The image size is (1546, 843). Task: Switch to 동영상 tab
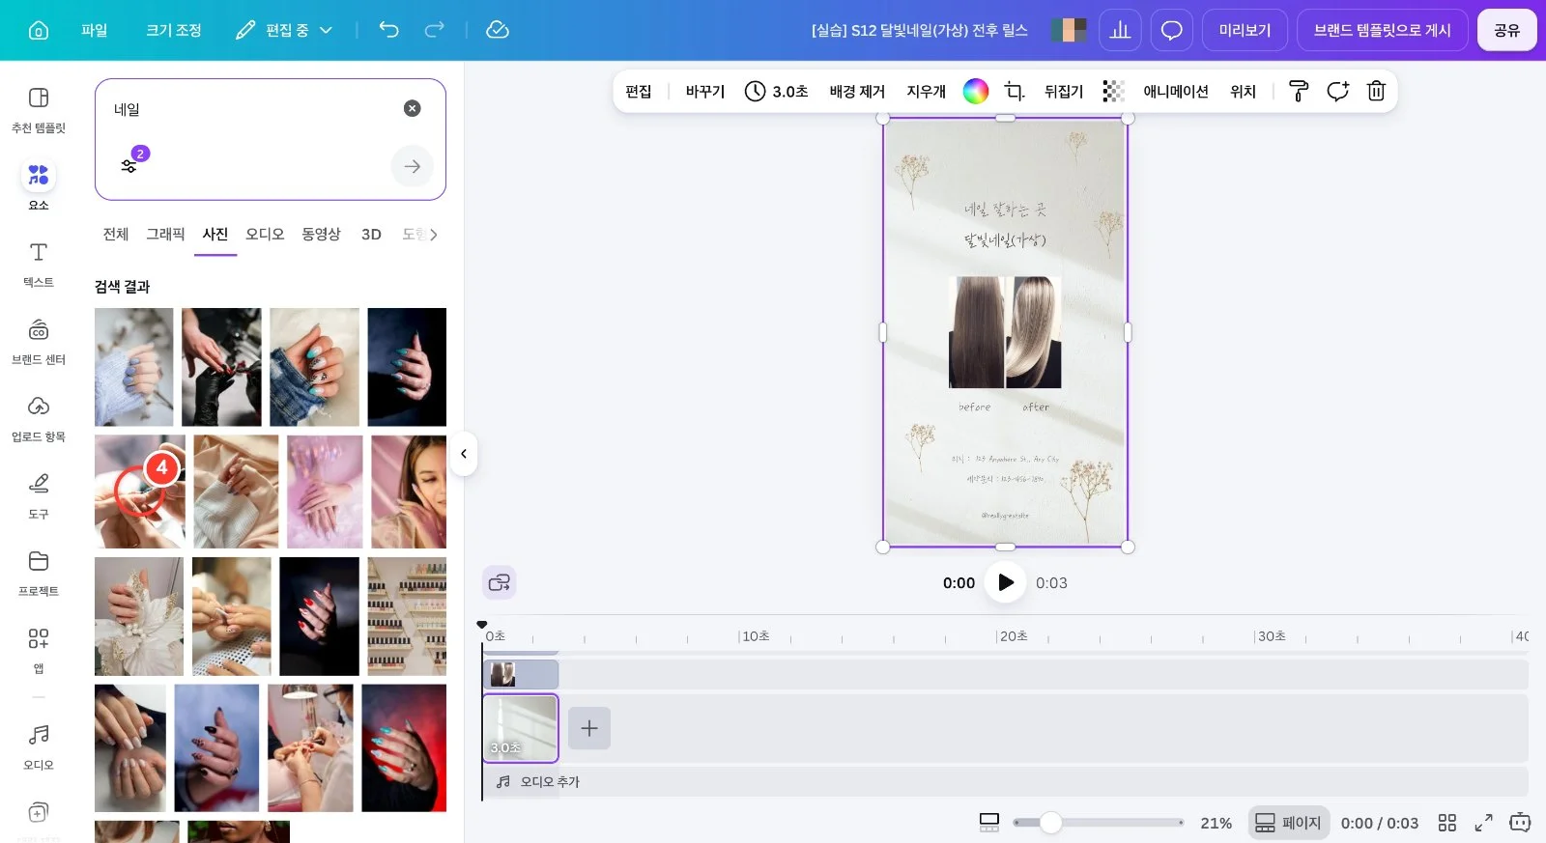point(321,235)
